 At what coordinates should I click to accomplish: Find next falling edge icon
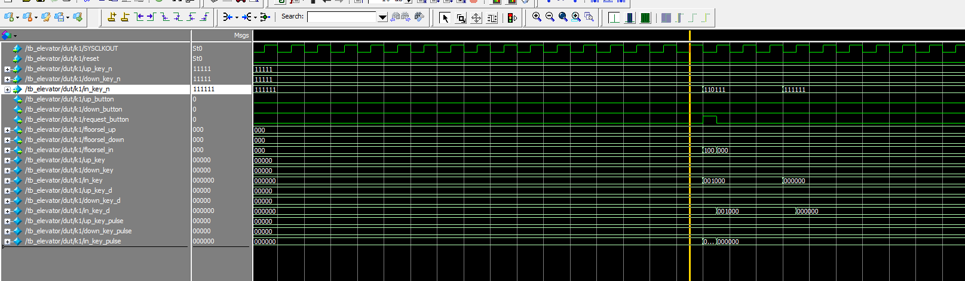[x=177, y=17]
